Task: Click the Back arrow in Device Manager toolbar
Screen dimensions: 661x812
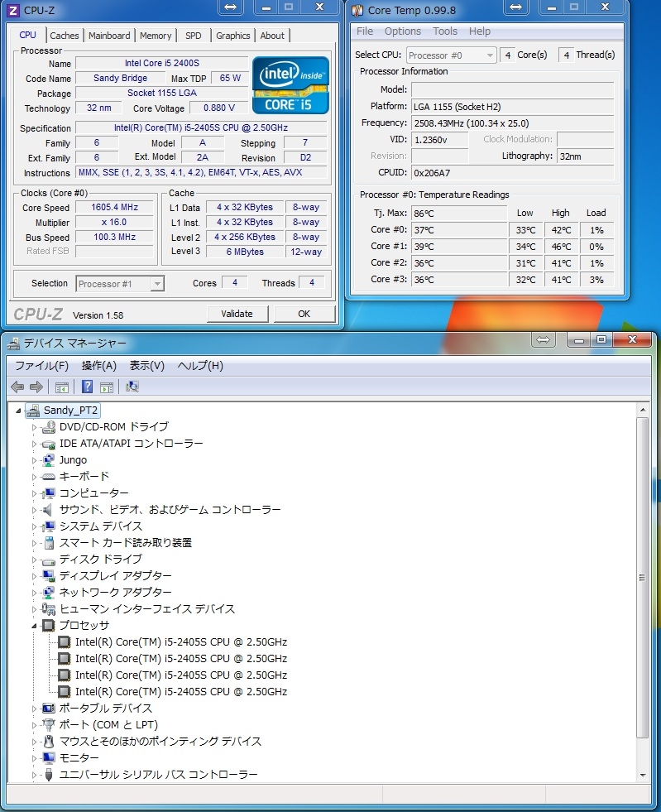Action: click(x=17, y=387)
